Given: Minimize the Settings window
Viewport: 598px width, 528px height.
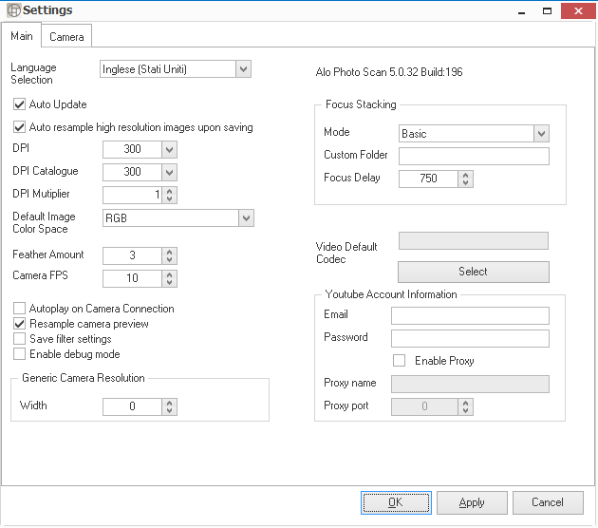Looking at the screenshot, I should (x=521, y=11).
